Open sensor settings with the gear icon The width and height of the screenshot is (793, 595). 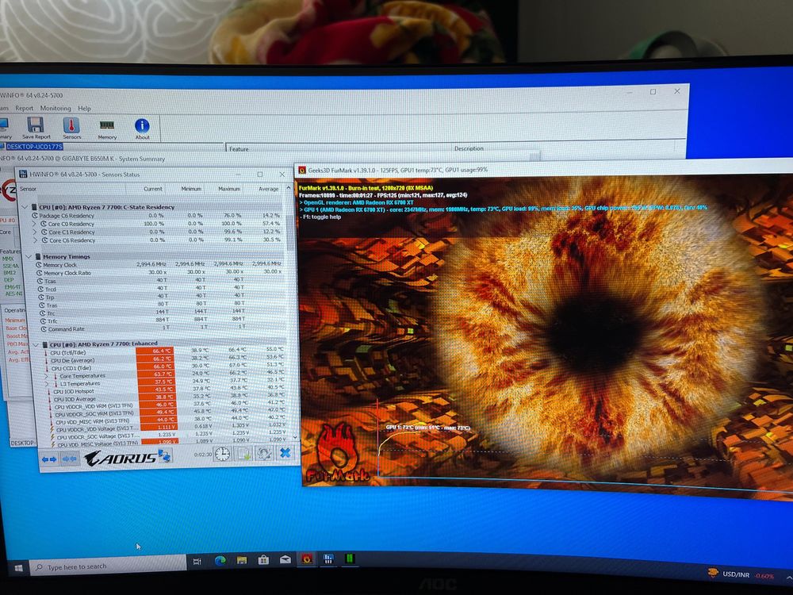[x=264, y=453]
